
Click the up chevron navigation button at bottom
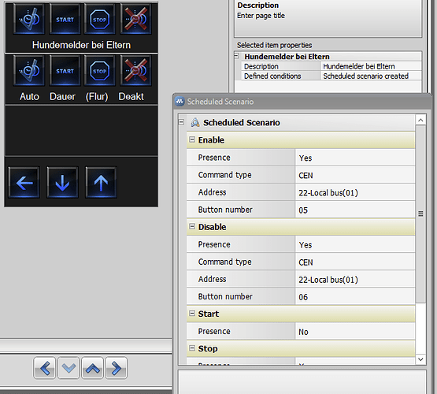point(93,368)
